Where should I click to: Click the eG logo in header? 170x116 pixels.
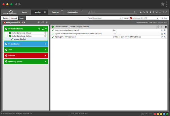10,12
